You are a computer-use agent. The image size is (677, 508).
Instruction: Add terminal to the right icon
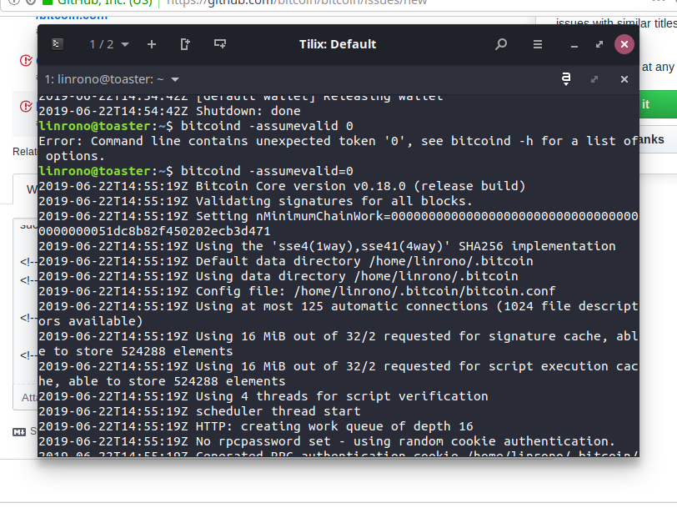click(x=185, y=44)
